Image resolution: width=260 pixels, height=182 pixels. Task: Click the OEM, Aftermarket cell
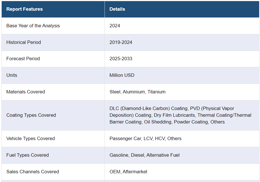(128, 172)
